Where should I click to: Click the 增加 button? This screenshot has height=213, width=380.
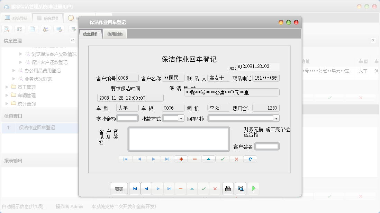point(119,189)
